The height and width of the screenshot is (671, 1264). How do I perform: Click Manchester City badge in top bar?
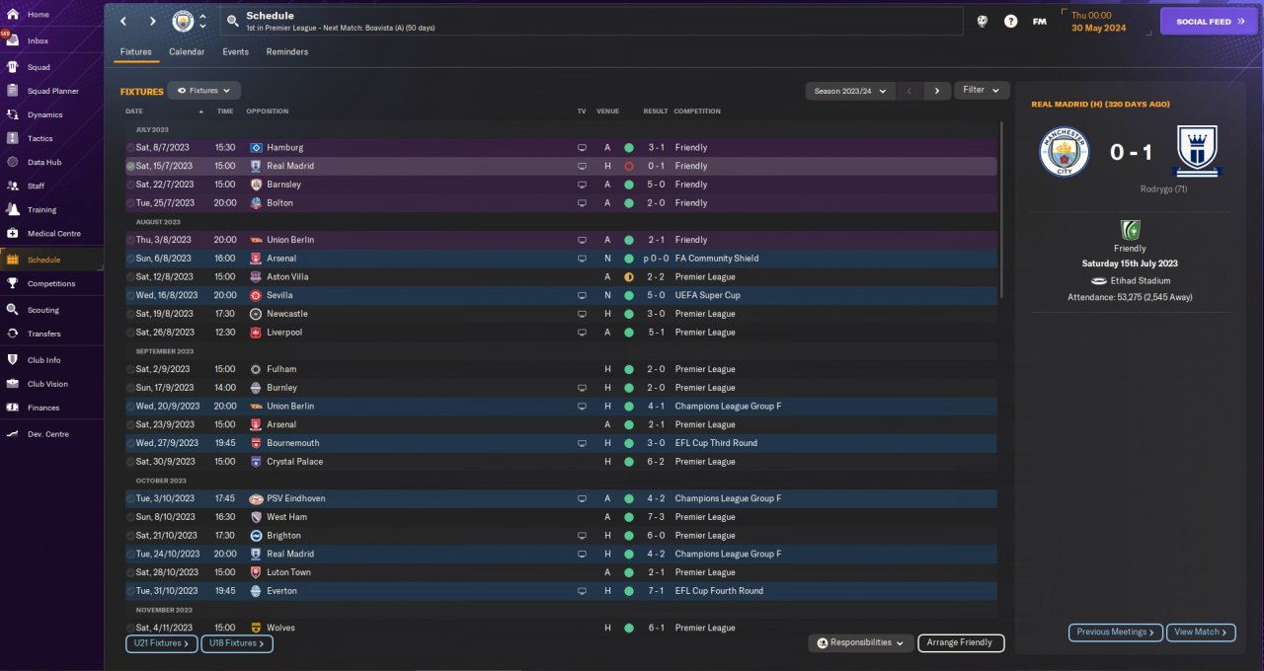(x=183, y=21)
